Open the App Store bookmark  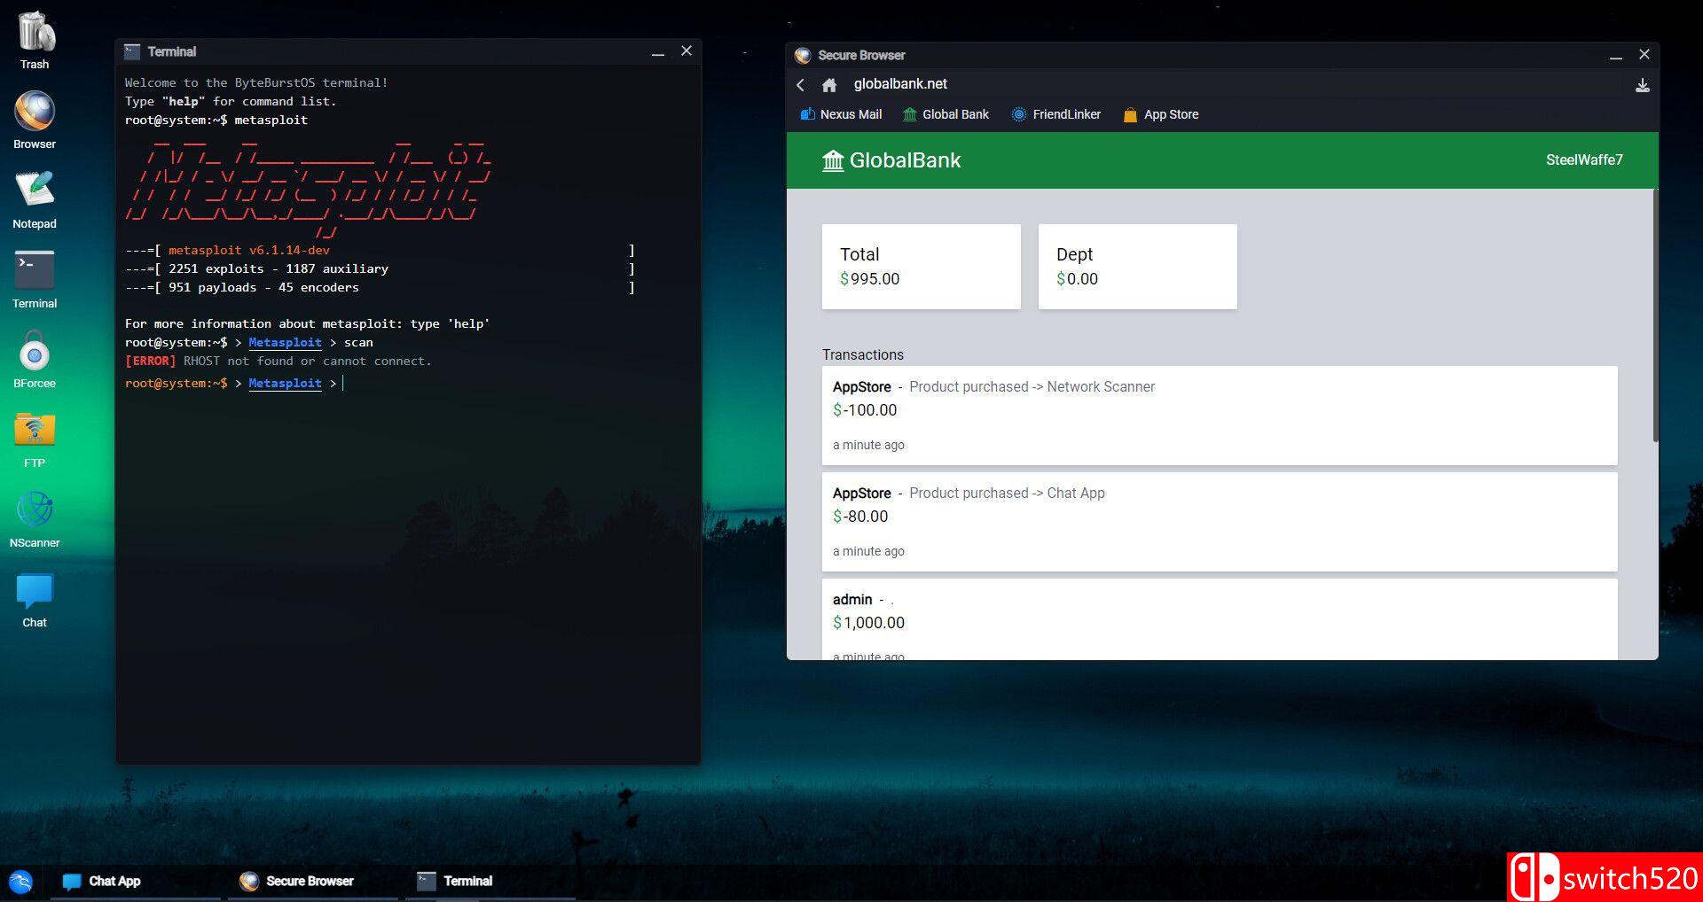coord(1161,114)
